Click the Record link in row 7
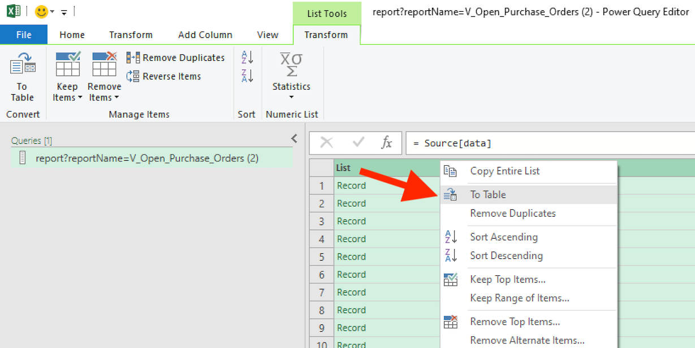 351,292
